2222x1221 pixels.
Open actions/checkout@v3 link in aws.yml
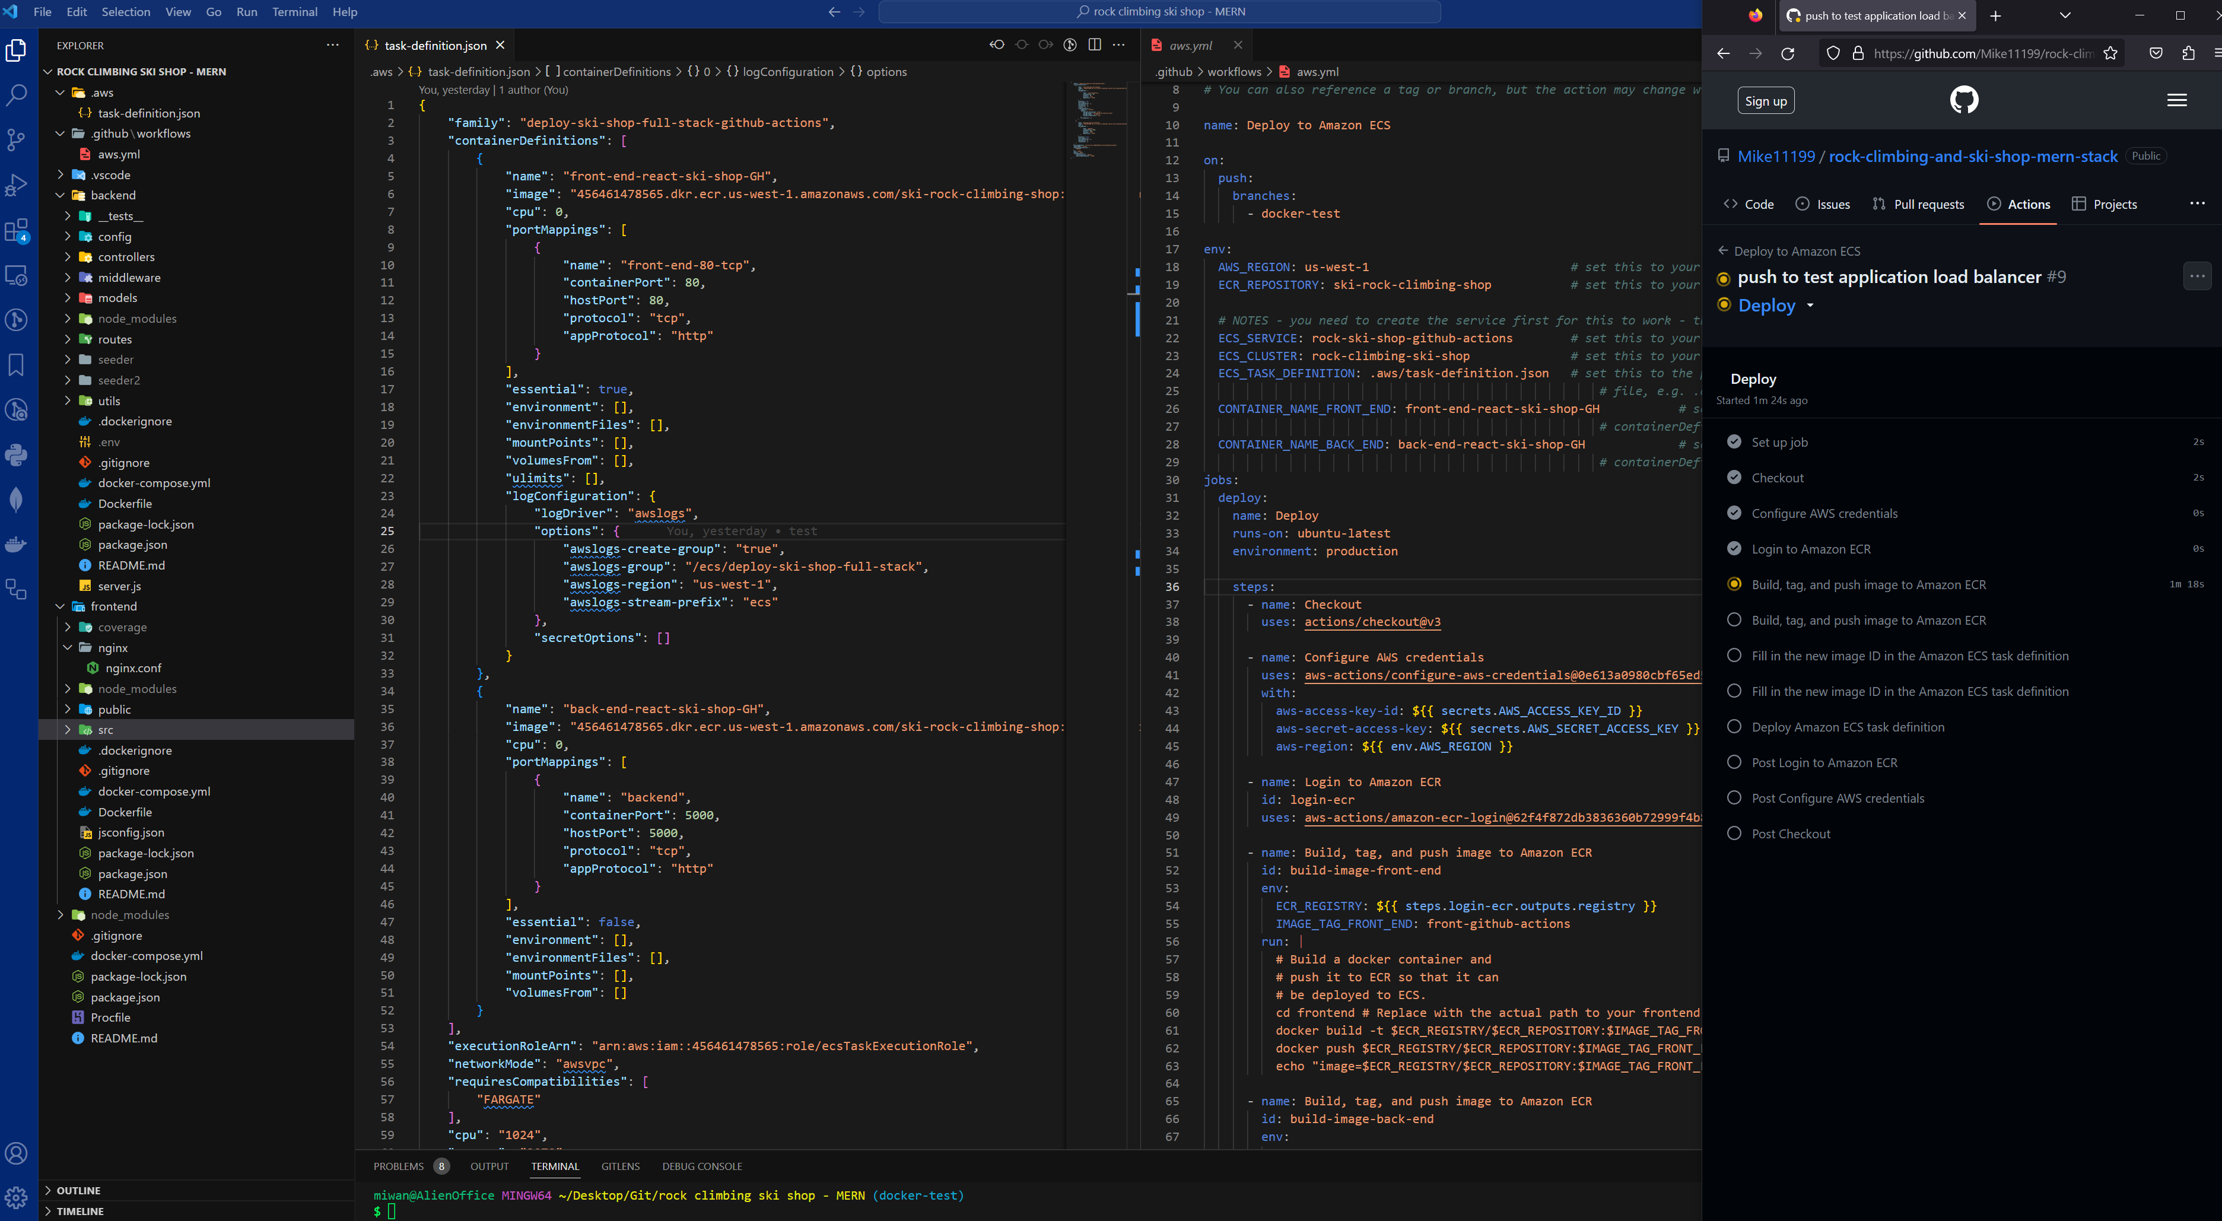tap(1372, 622)
